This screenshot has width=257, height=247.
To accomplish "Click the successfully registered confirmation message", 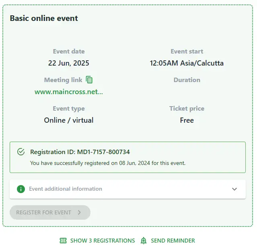I will point(108,163).
